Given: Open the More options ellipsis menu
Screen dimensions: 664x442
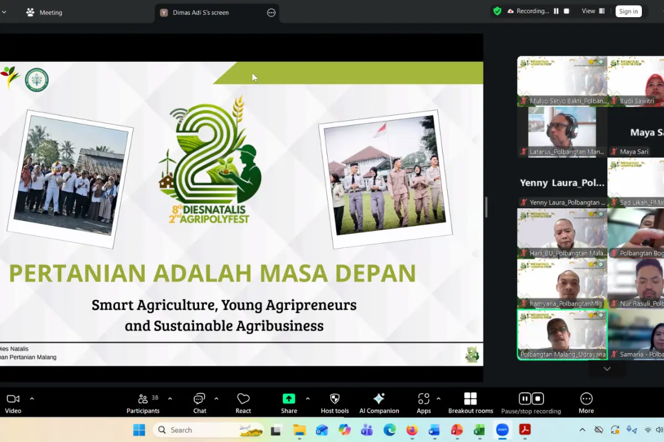Looking at the screenshot, I should click(x=586, y=402).
